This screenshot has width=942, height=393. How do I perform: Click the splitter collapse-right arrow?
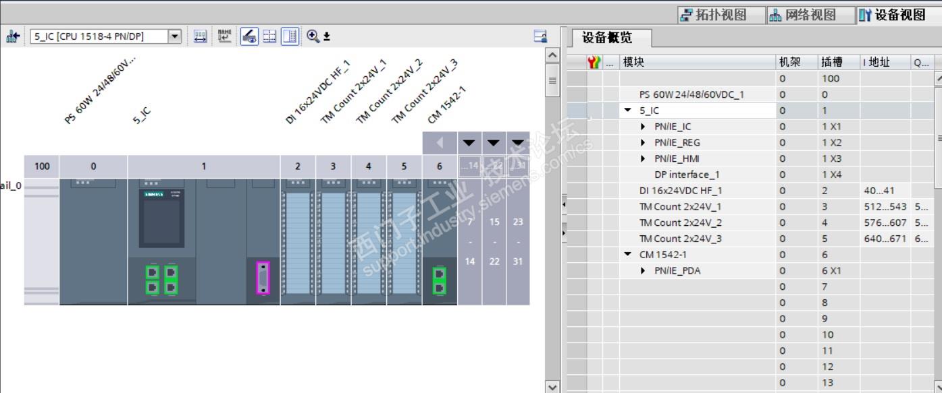(564, 232)
